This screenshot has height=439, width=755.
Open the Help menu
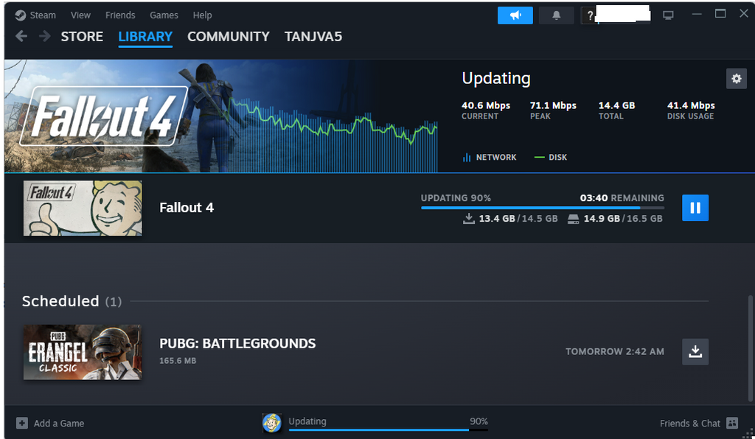coord(202,15)
